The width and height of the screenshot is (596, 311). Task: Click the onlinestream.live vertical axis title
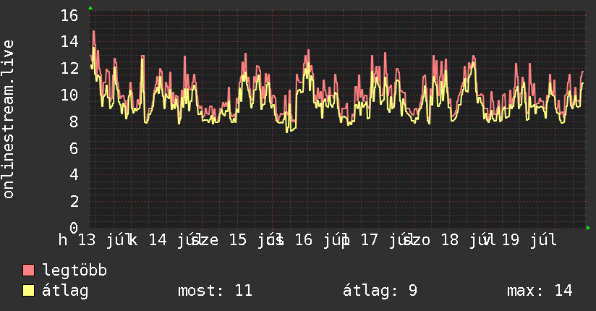(x=9, y=119)
